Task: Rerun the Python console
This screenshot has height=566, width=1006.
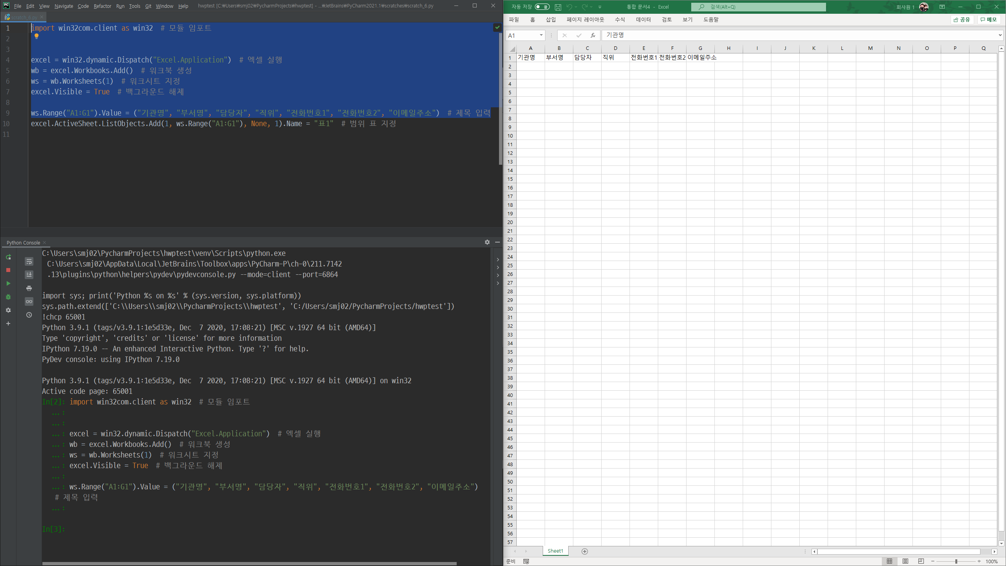Action: 8,257
